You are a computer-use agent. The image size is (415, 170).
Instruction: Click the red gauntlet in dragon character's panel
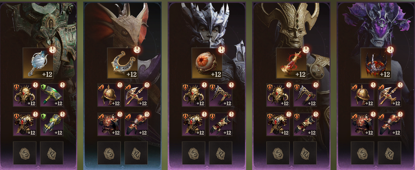(136, 124)
